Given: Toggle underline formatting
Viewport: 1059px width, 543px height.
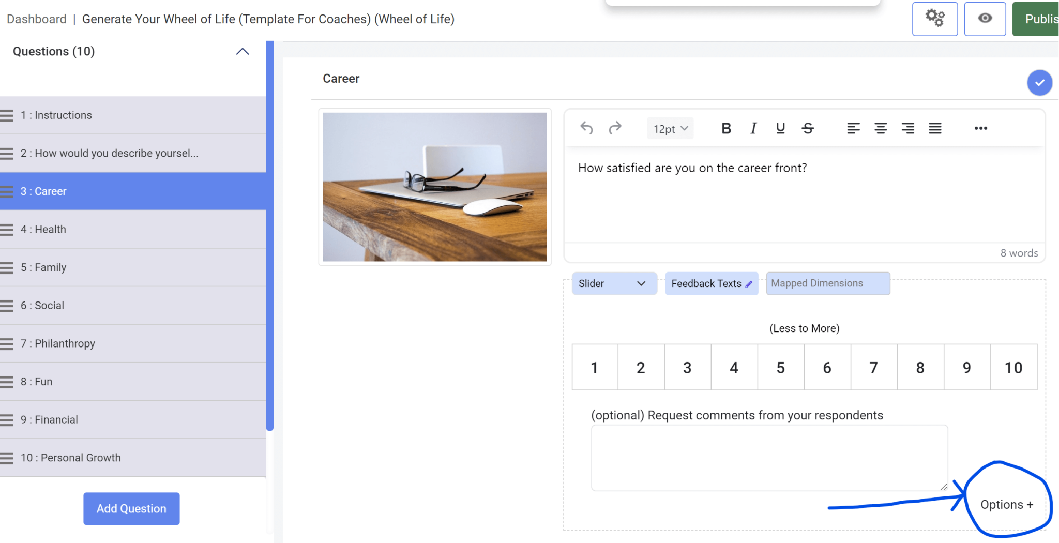Looking at the screenshot, I should pyautogui.click(x=780, y=128).
